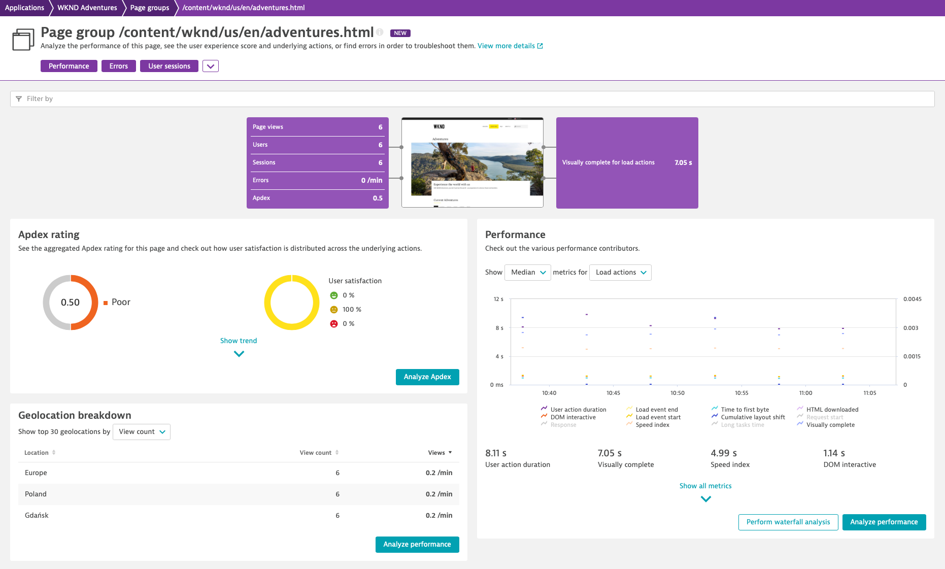
Task: Click the green satisfied face in User satisfaction
Action: click(334, 295)
